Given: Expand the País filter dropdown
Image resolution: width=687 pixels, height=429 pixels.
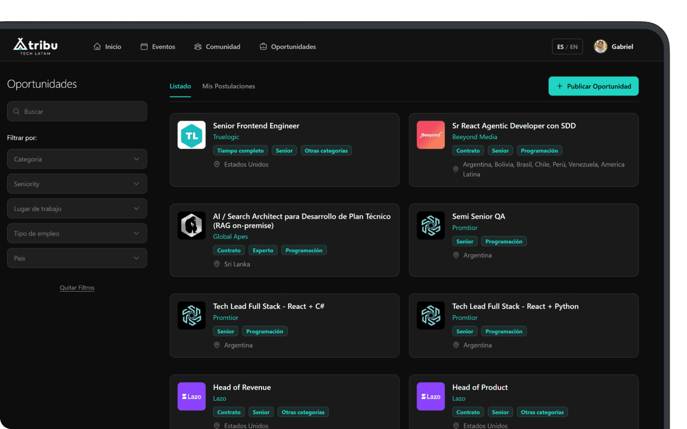Looking at the screenshot, I should pos(77,258).
